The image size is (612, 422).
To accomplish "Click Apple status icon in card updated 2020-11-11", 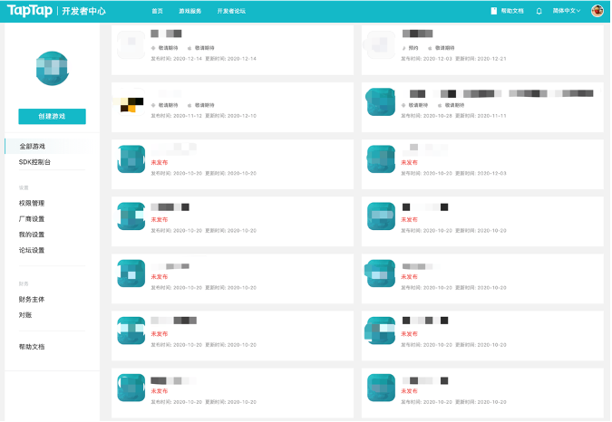I will 440,105.
